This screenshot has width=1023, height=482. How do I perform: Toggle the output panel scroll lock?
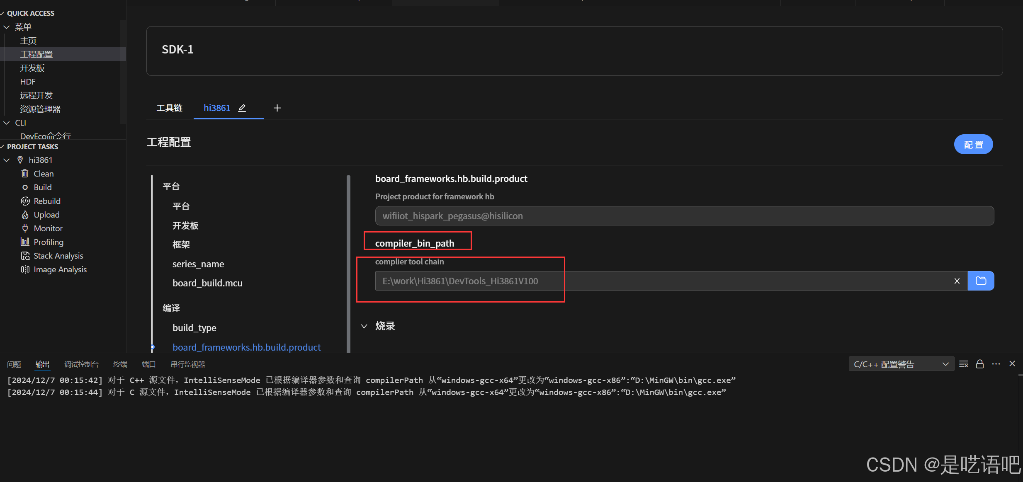click(x=980, y=364)
